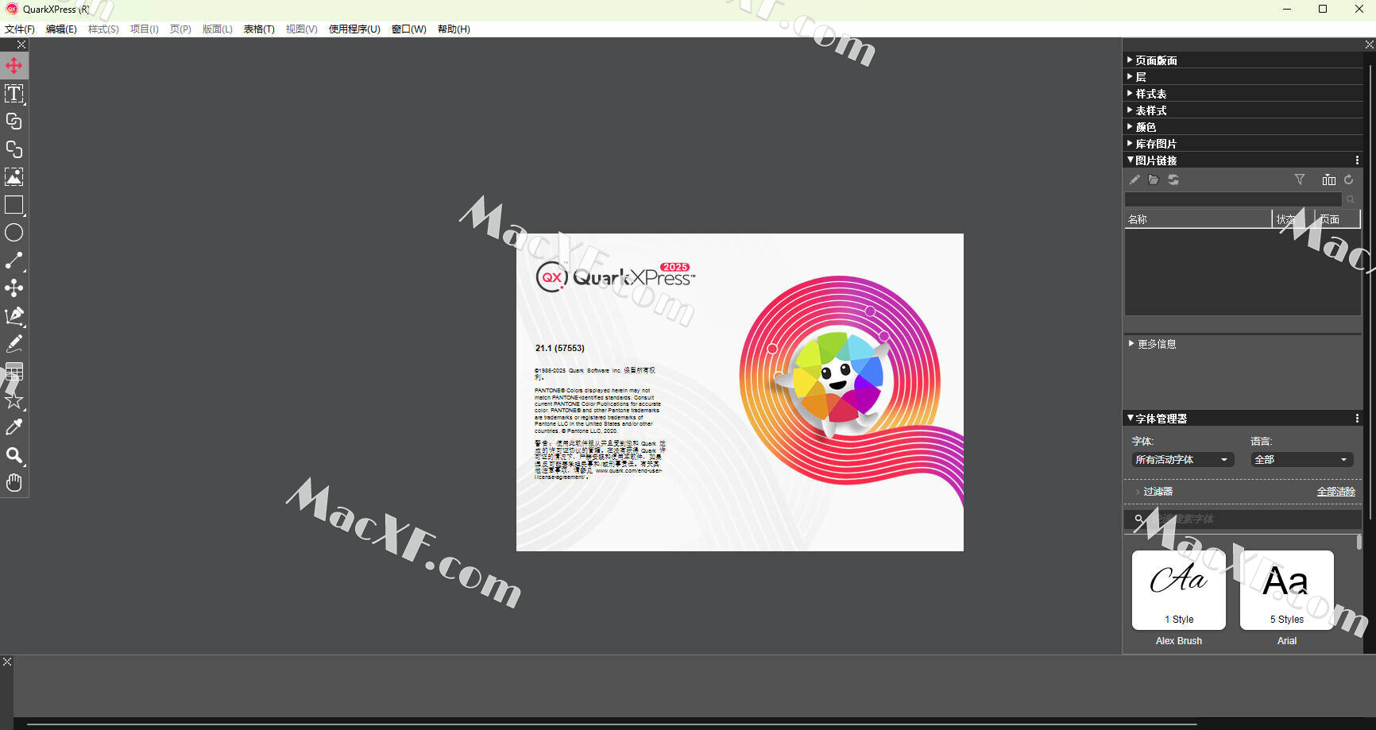Screen dimensions: 1376x730
Task: Open the 编辑(E) menu
Action: pyautogui.click(x=61, y=29)
